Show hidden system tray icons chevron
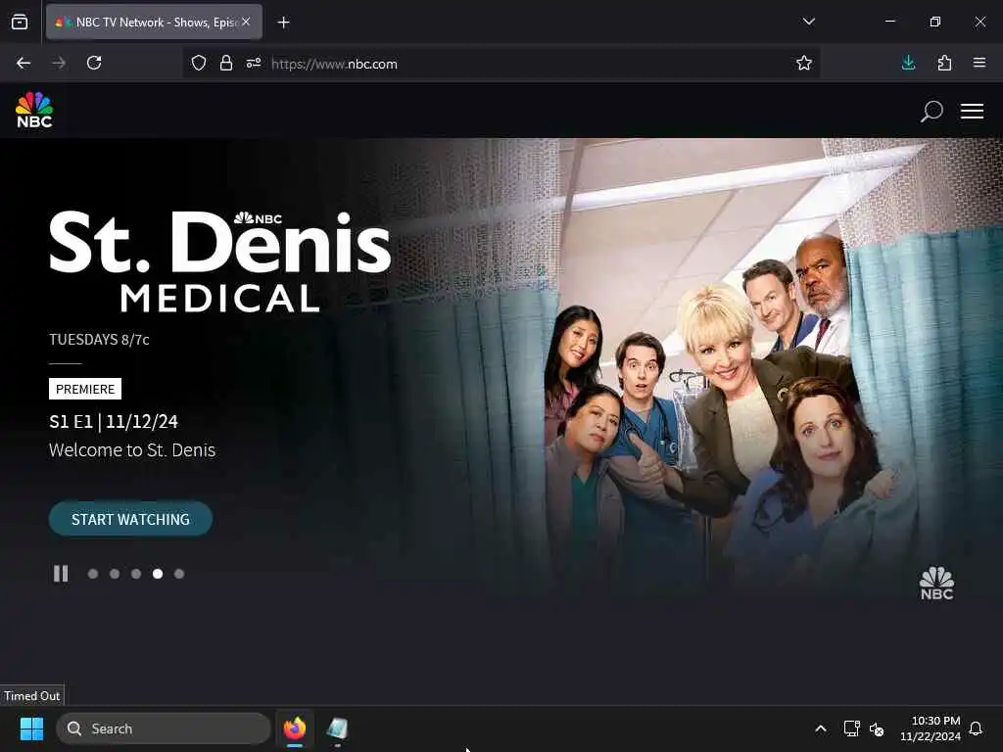Screen dimensions: 1003x752 [x=821, y=728]
